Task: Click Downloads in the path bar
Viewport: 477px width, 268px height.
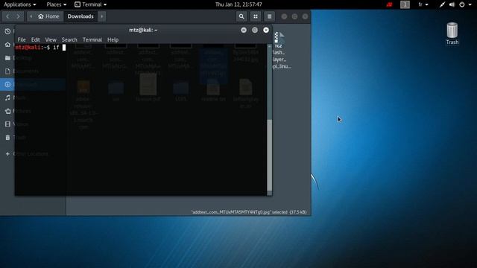Action: [x=80, y=16]
